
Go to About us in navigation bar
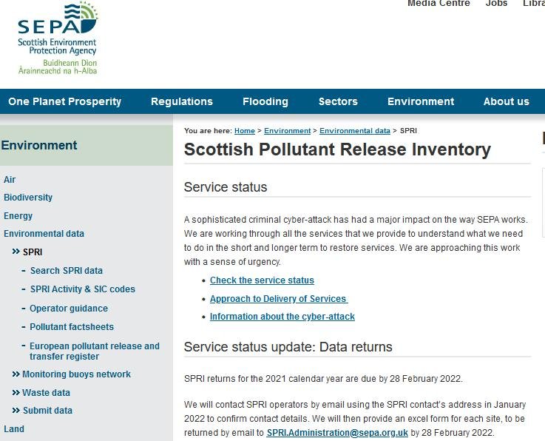click(x=506, y=101)
